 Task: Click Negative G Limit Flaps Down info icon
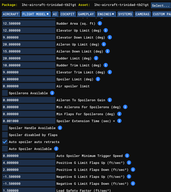(x=133, y=183)
